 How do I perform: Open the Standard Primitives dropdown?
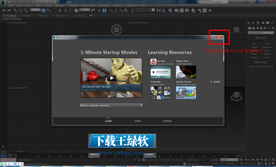[x=261, y=33]
